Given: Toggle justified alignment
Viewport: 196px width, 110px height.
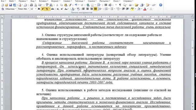Looking at the screenshot, I should pyautogui.click(x=95, y=9).
